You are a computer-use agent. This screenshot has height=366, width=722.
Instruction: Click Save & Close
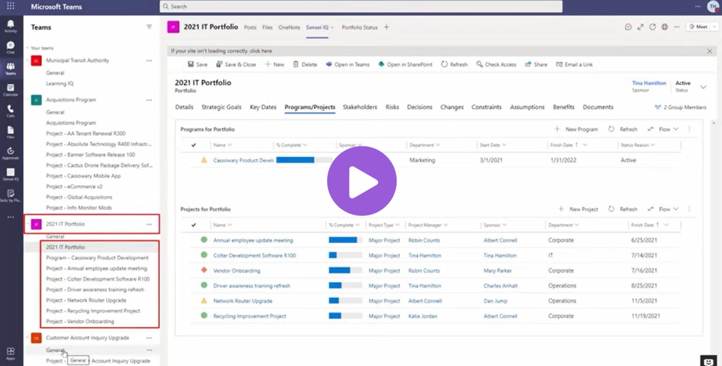[236, 64]
